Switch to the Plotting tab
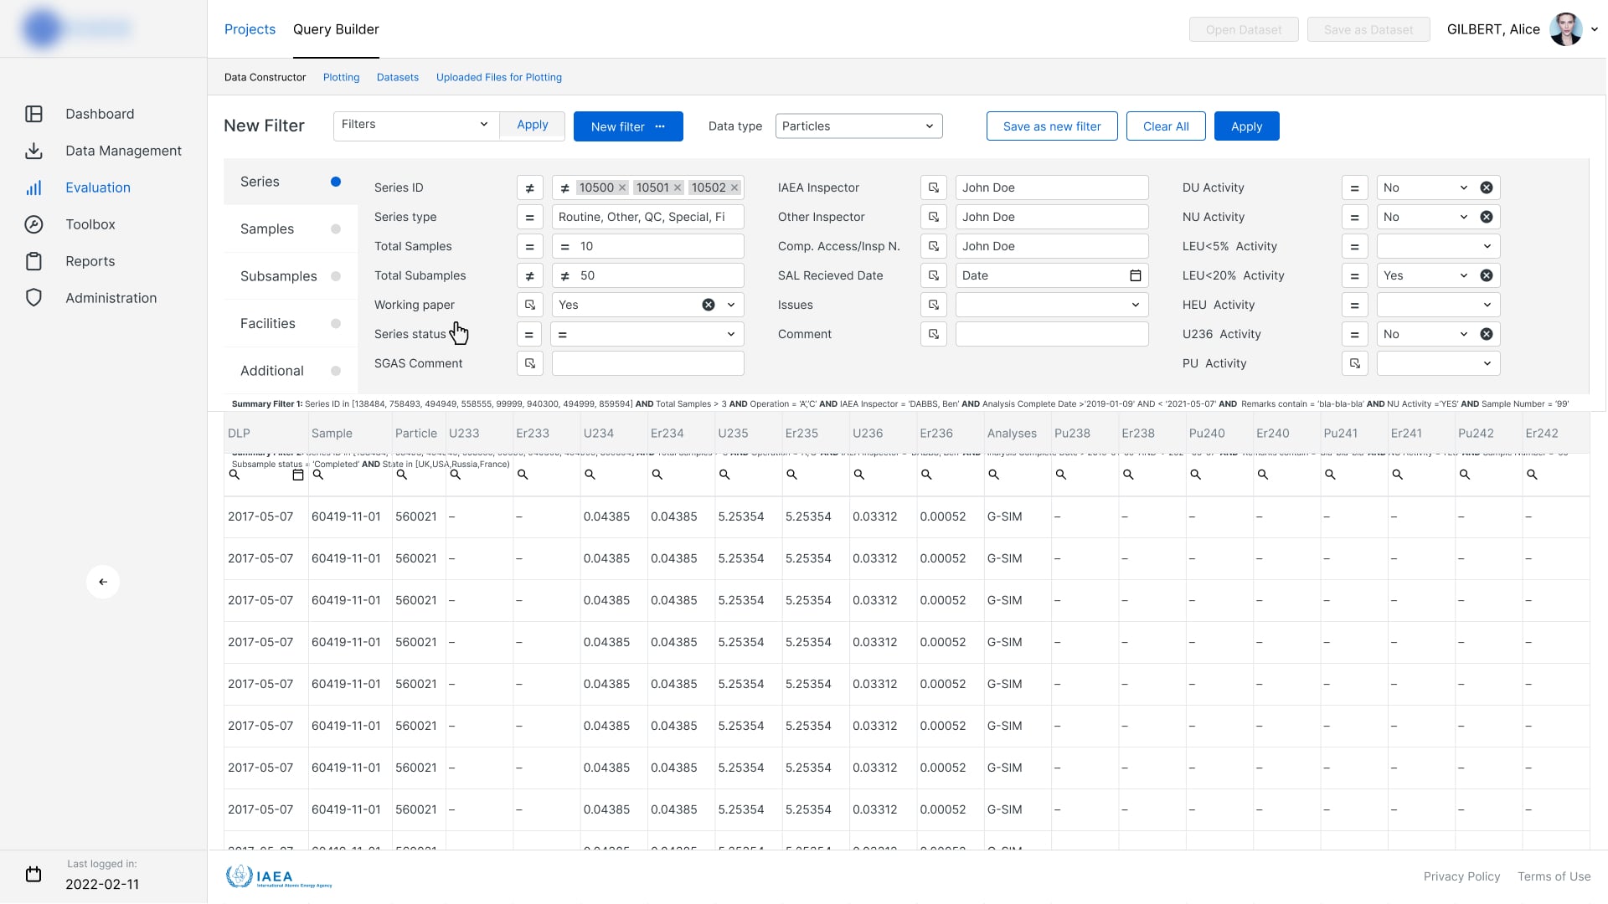1608x904 pixels. coord(341,77)
